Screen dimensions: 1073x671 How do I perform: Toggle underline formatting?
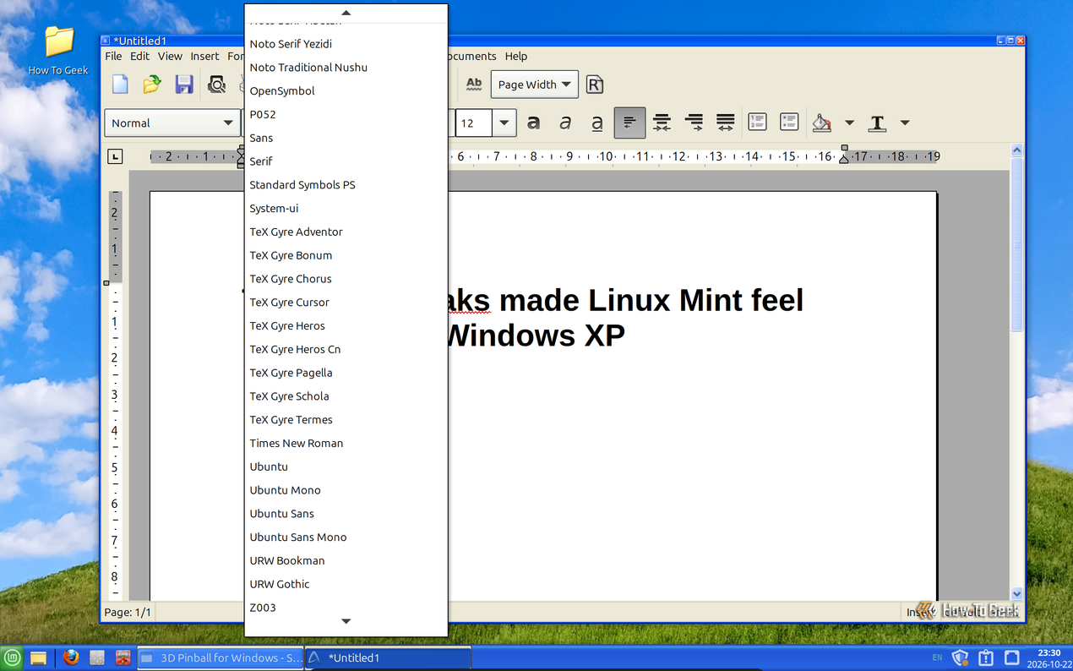(x=597, y=123)
